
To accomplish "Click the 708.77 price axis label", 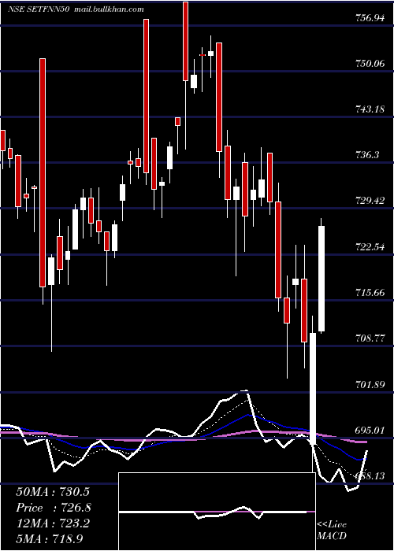I will 368,338.
